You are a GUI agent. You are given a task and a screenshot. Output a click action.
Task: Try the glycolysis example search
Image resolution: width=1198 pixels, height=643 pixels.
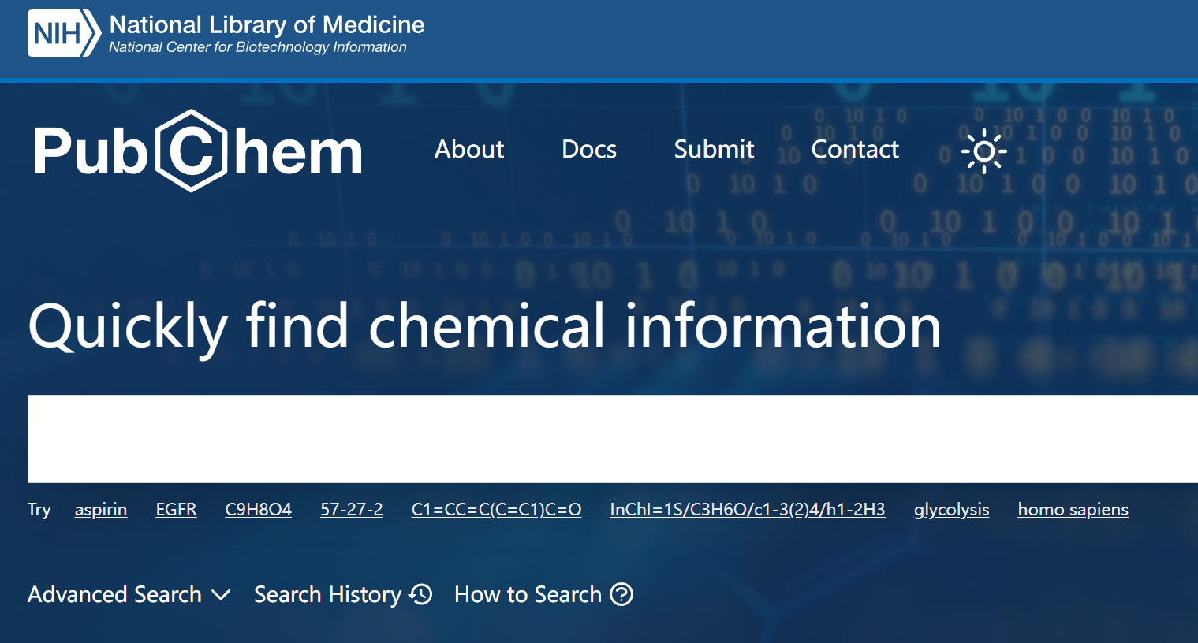click(952, 510)
